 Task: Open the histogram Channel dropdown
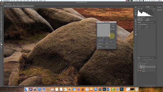coord(144,9)
